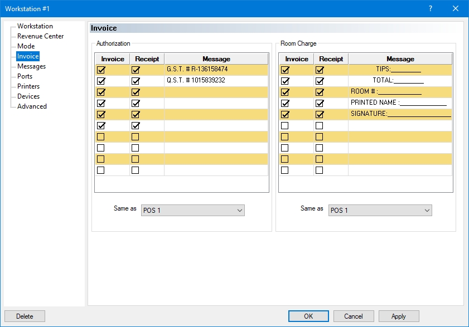This screenshot has width=469, height=327.
Task: Uncheck Invoice checkbox for G.S.T. message
Action: click(101, 70)
